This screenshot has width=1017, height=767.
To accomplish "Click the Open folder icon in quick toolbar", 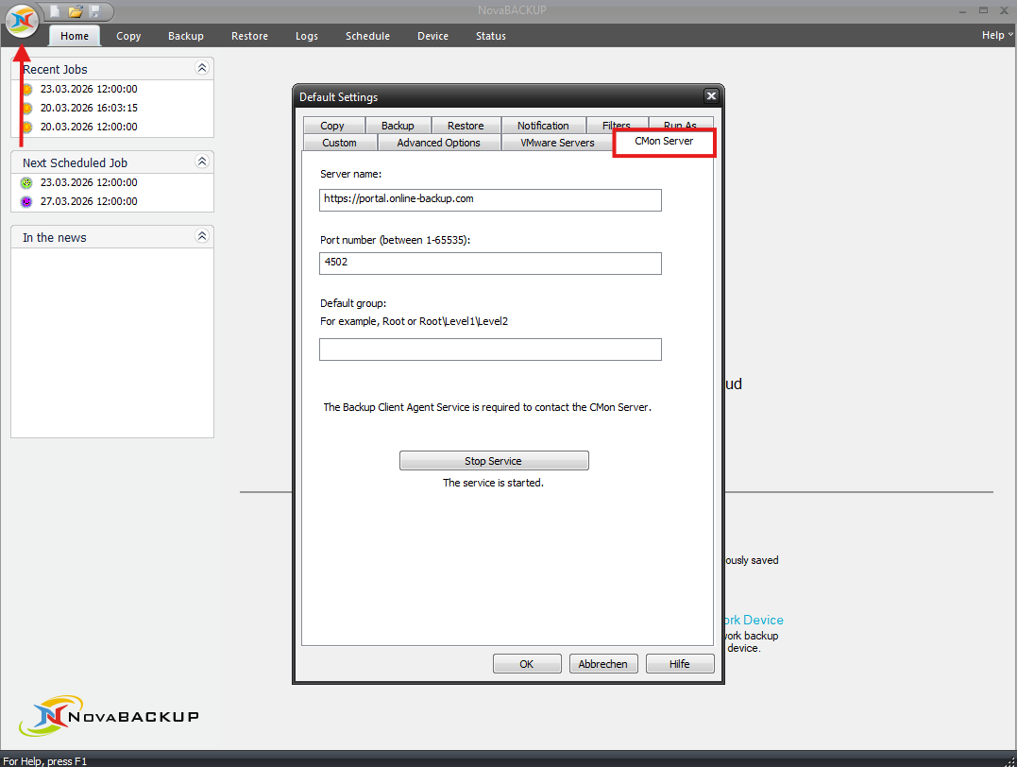I will click(76, 11).
